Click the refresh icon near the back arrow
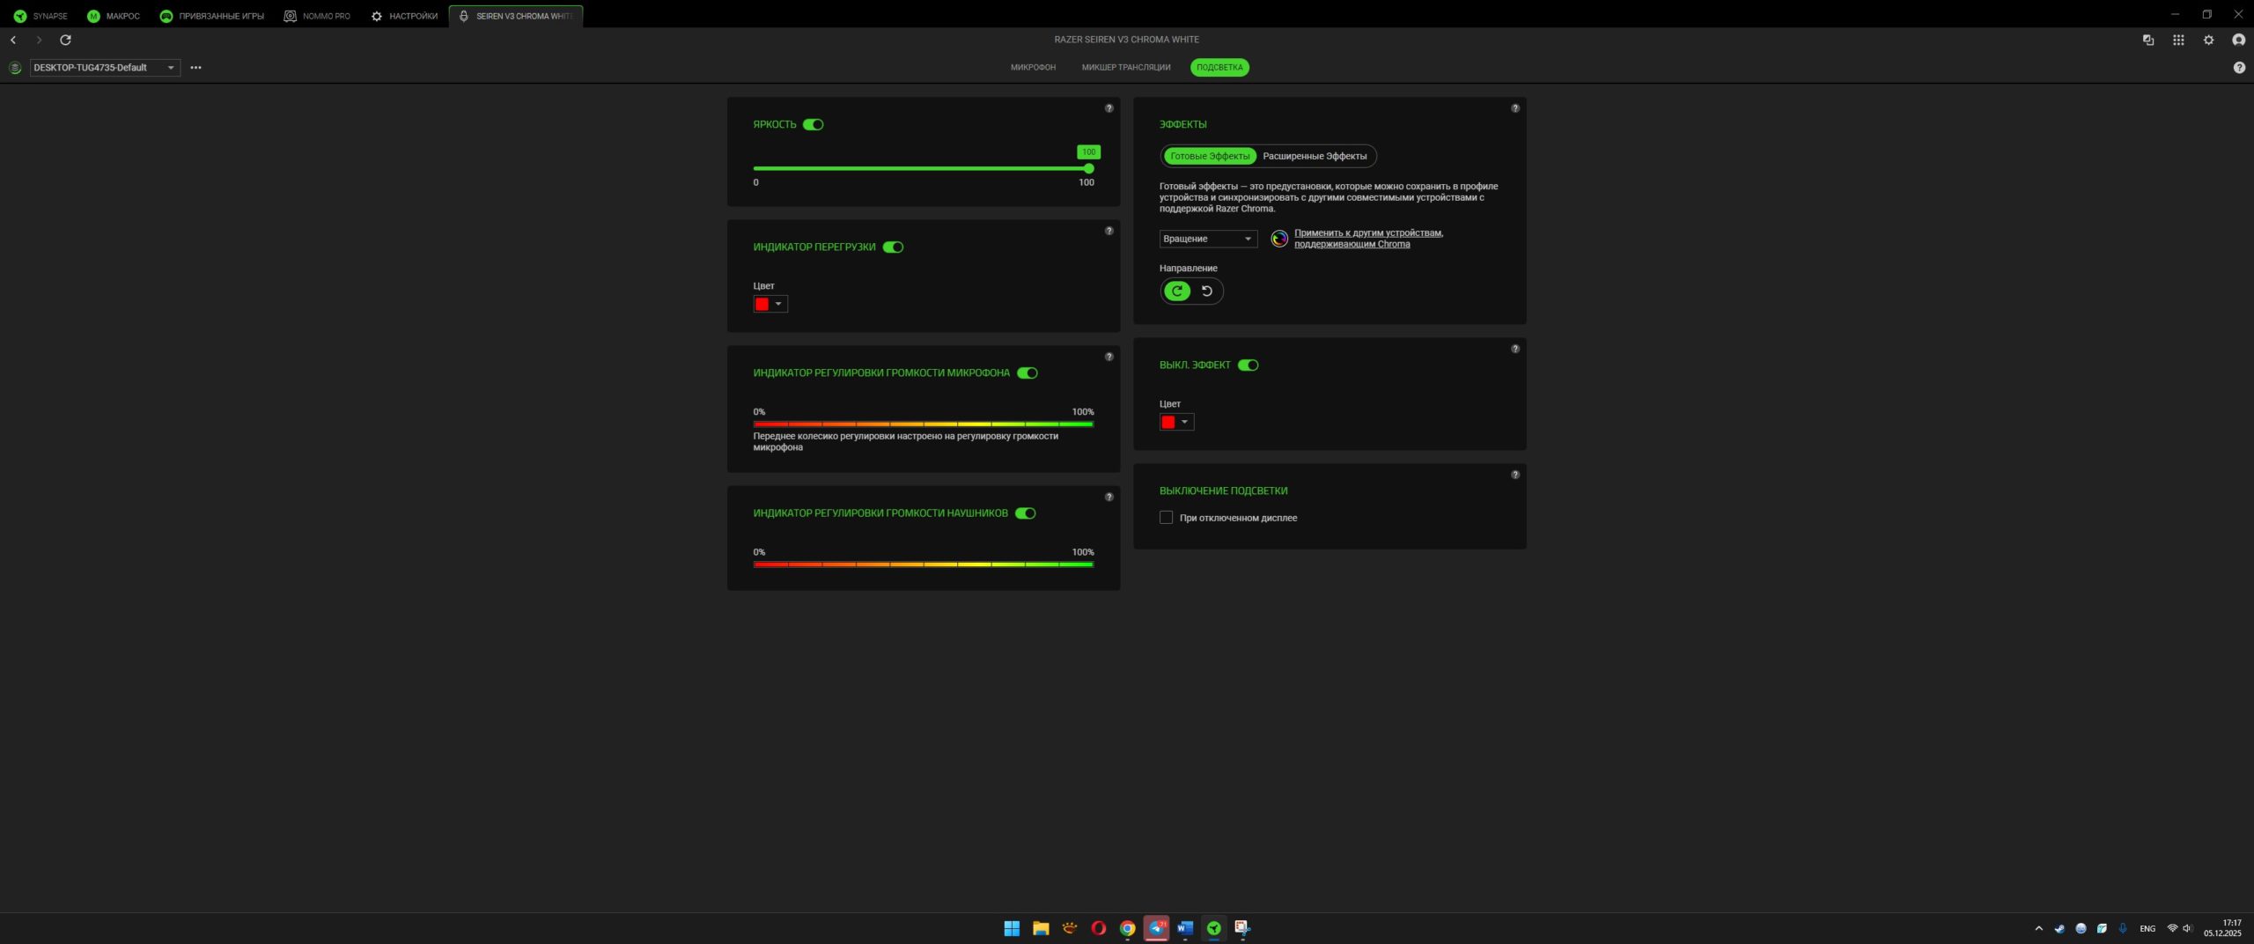The height and width of the screenshot is (944, 2254). click(65, 40)
